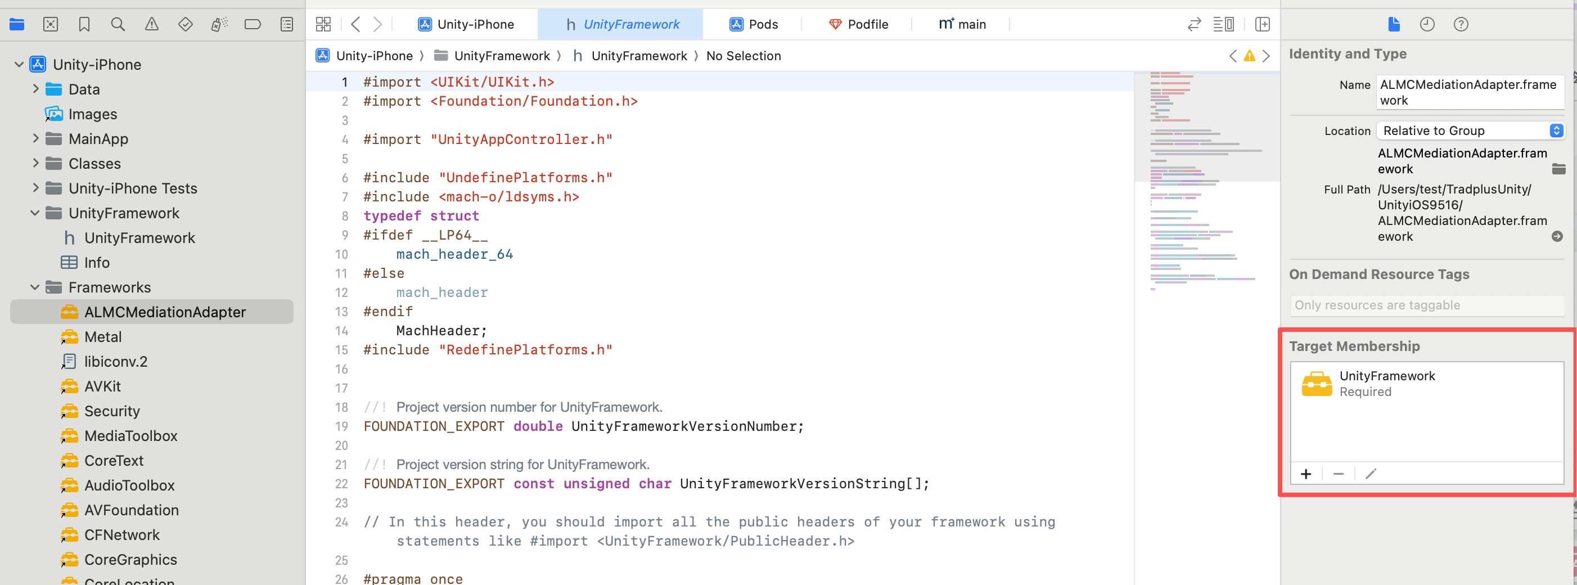
Task: Select the CoreText framework
Action: [114, 461]
